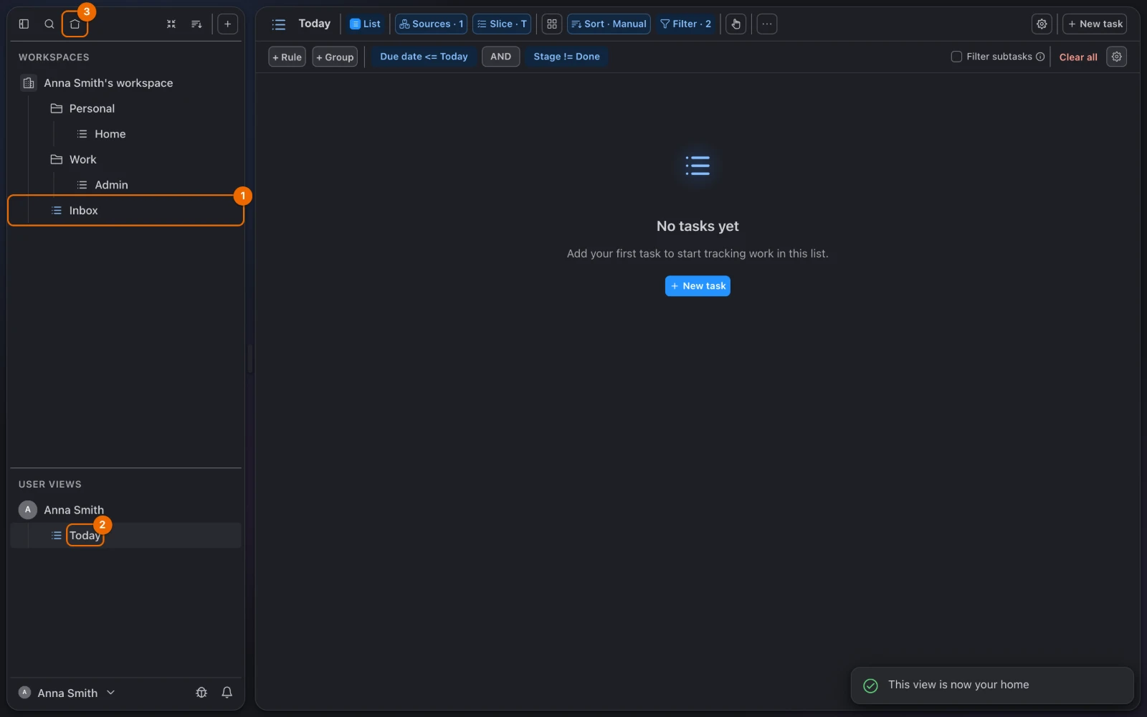The image size is (1147, 717).
Task: Edit the Due date <= Today rule
Action: [424, 57]
